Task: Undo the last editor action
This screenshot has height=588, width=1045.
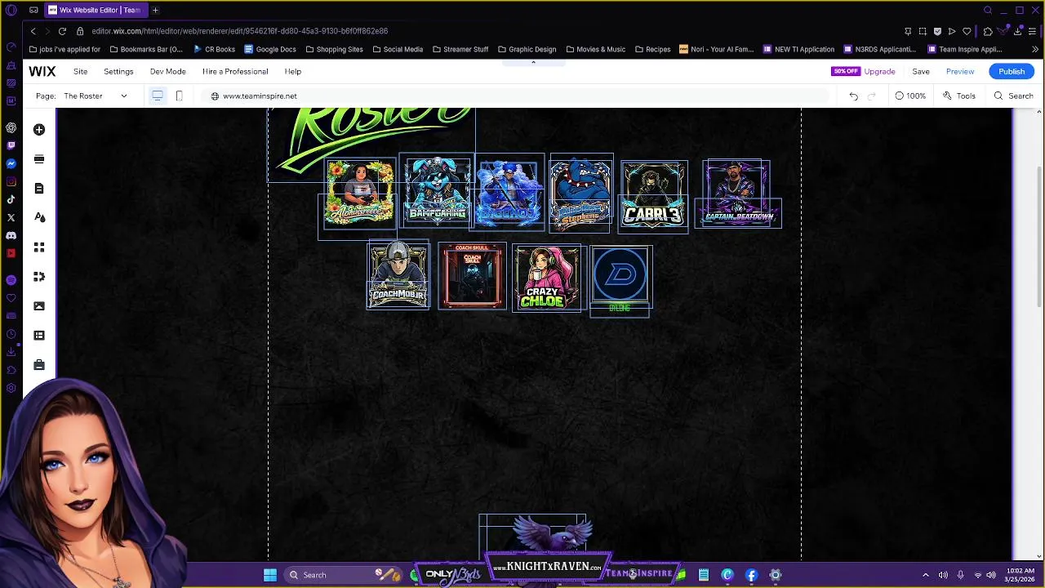Action: (853, 96)
